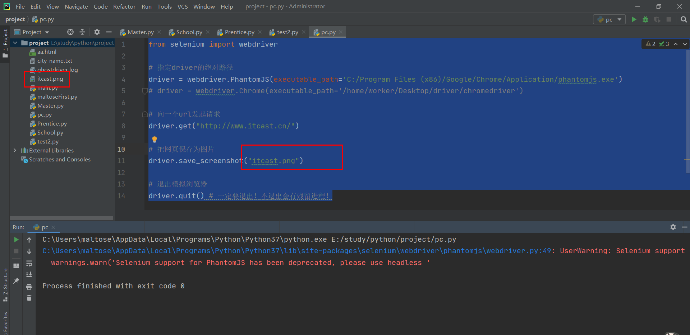Open the VCS menu

pyautogui.click(x=183, y=6)
